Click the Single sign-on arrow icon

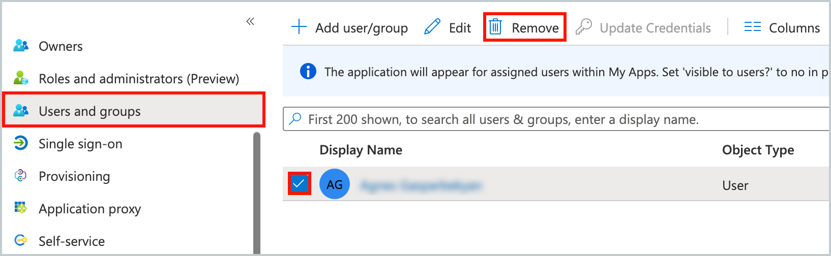tap(21, 143)
